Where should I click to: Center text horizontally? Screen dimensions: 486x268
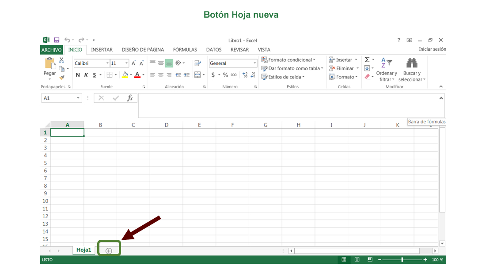click(x=160, y=75)
